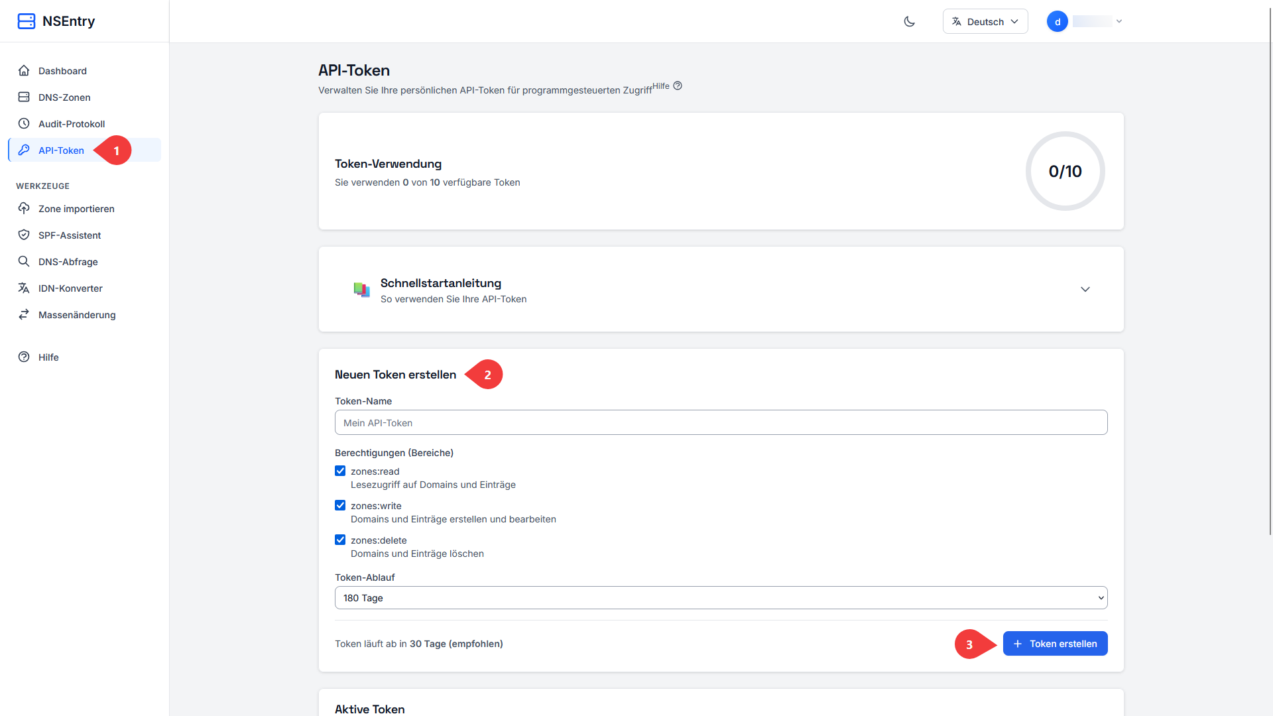Open DNS-Abfrage tool

pos(85,261)
